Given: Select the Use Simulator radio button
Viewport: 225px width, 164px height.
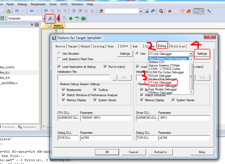Looking at the screenshot, I should pyautogui.click(x=59, y=53).
